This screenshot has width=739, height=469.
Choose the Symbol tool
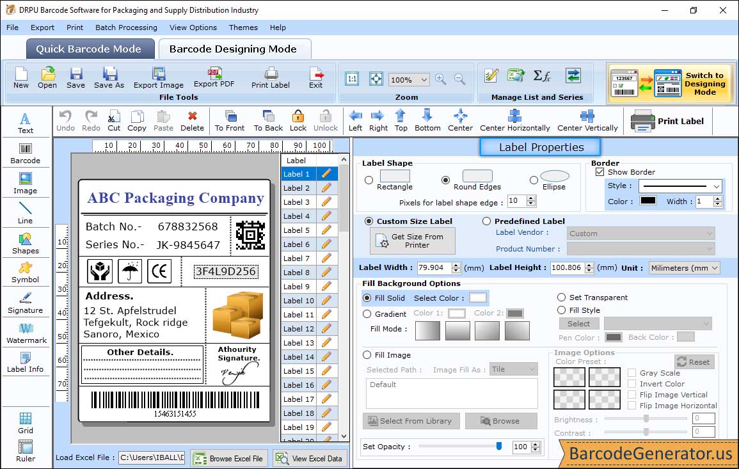click(26, 271)
